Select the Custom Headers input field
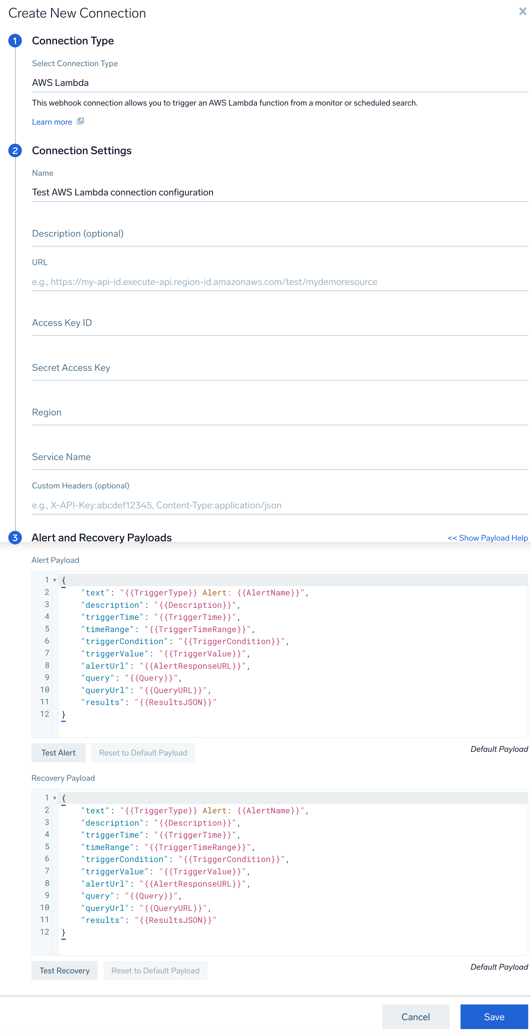 click(279, 505)
